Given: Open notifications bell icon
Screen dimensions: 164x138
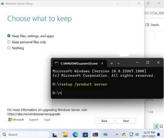Looking at the screenshot, I should pos(159,134).
